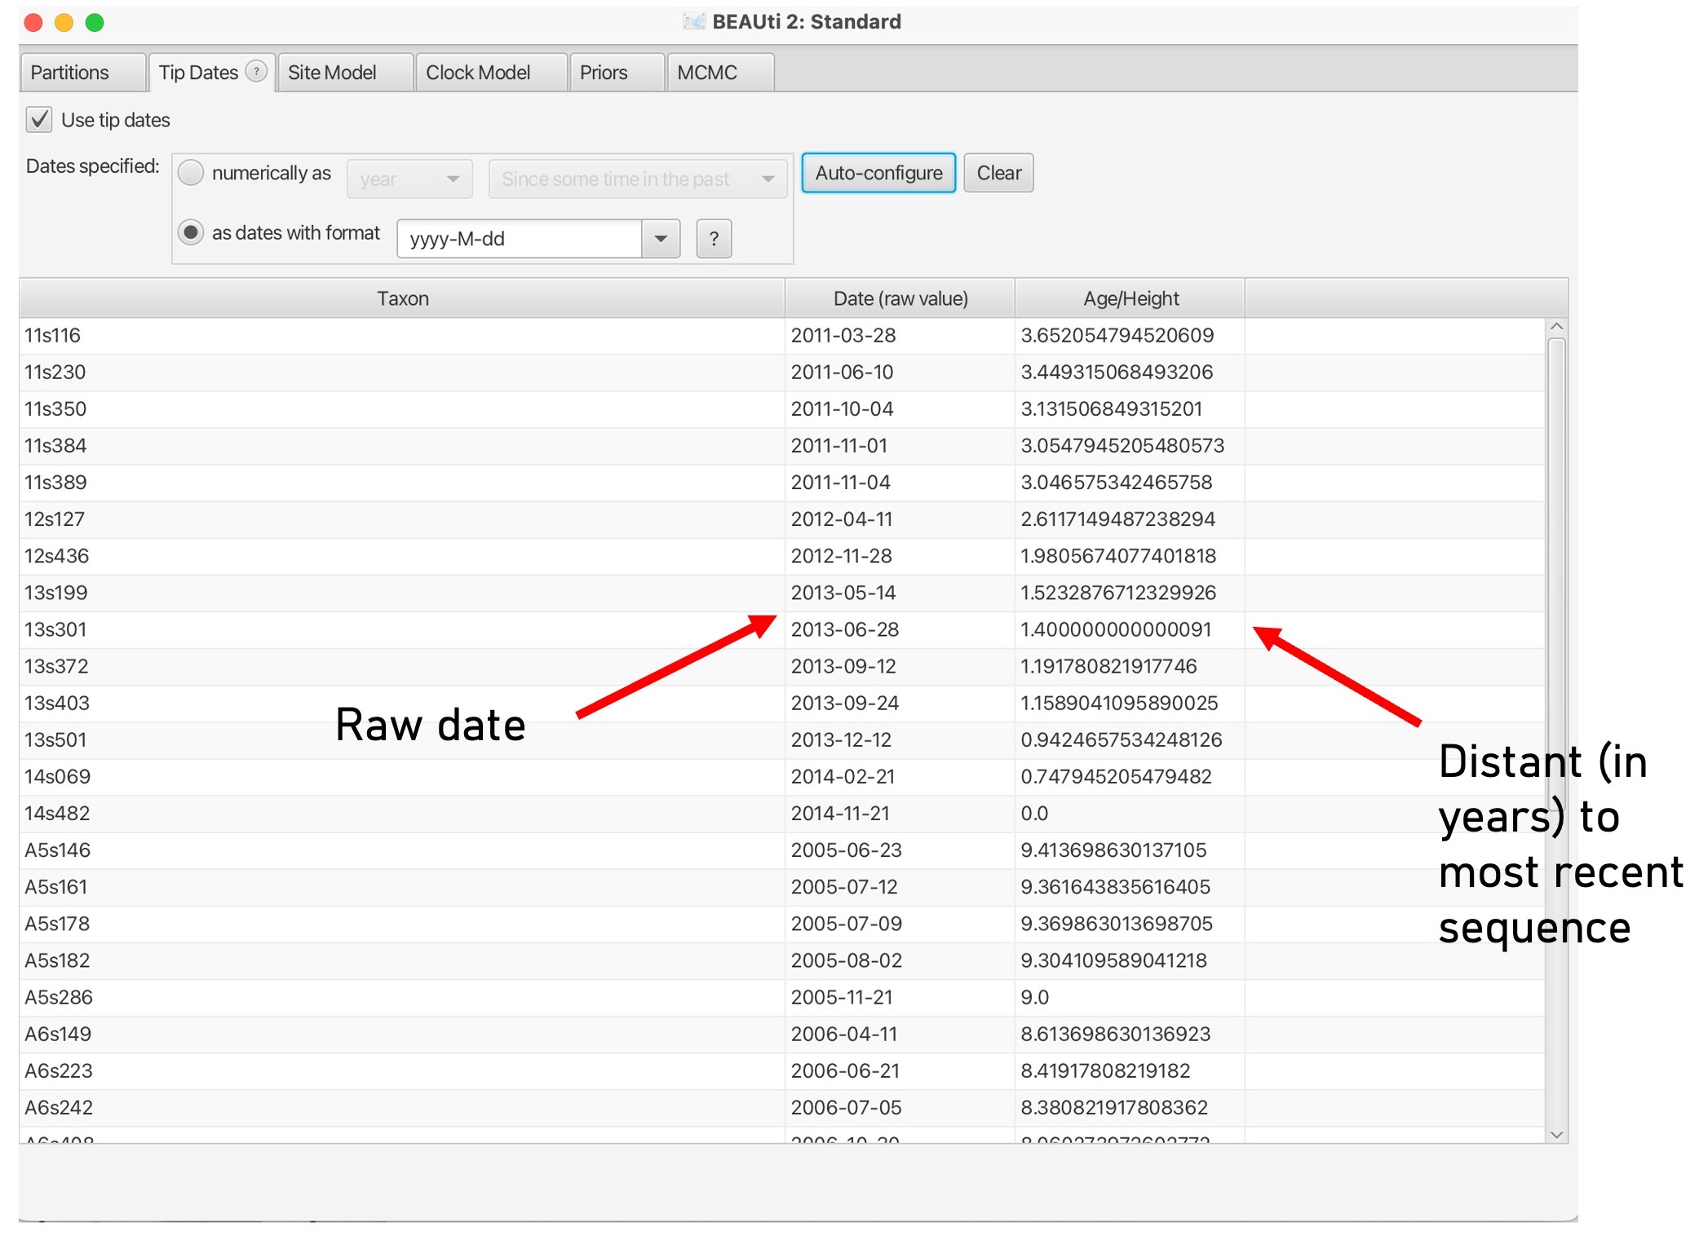Click age value 3.652054794520609

click(1130, 336)
